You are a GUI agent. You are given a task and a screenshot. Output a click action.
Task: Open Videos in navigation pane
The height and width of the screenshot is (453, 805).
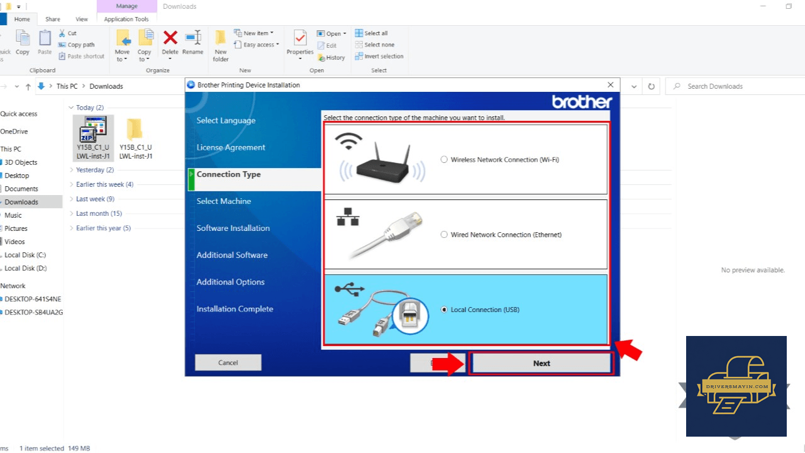pyautogui.click(x=14, y=242)
